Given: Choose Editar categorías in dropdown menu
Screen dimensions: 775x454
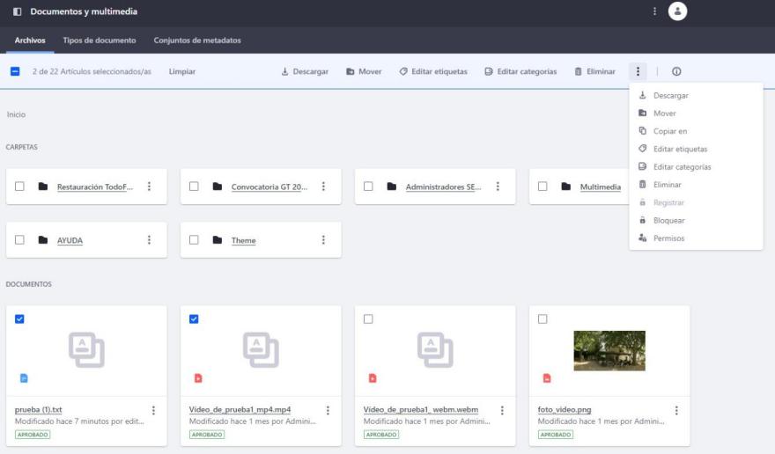Looking at the screenshot, I should click(x=696, y=167).
